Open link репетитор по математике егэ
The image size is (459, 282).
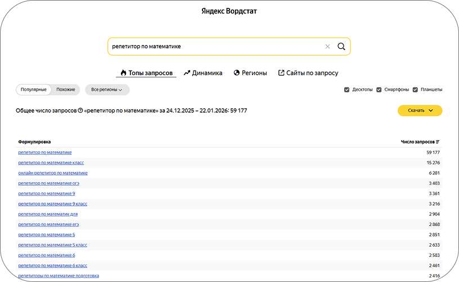pos(48,224)
